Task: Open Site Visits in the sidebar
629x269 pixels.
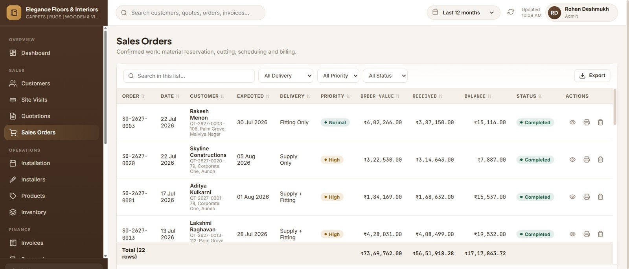Action: 51,100
